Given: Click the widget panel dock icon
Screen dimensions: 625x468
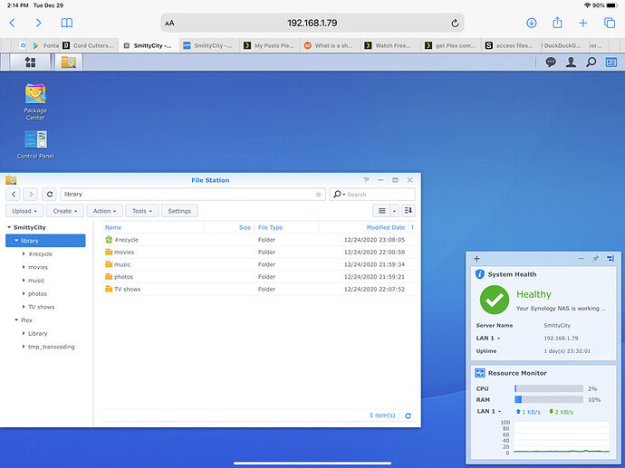Looking at the screenshot, I should click(x=611, y=259).
